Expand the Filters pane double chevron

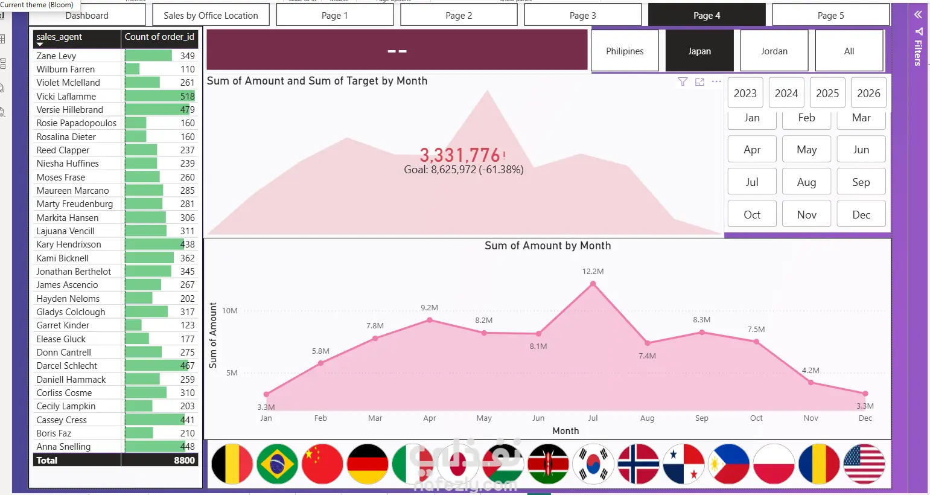point(918,14)
